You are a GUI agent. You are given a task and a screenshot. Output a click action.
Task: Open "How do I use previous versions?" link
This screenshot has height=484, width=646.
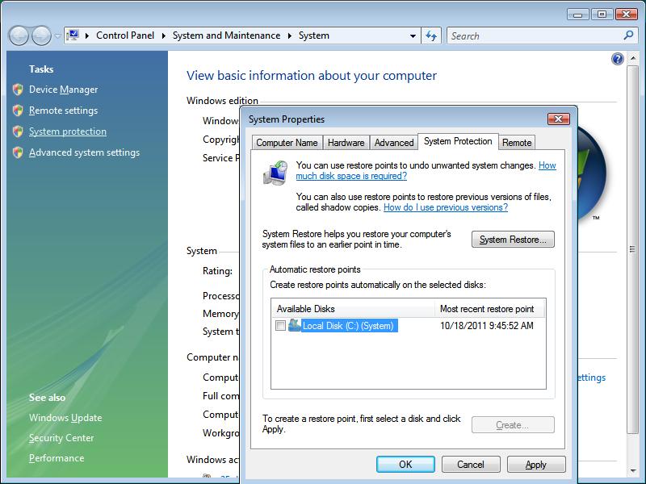point(445,207)
